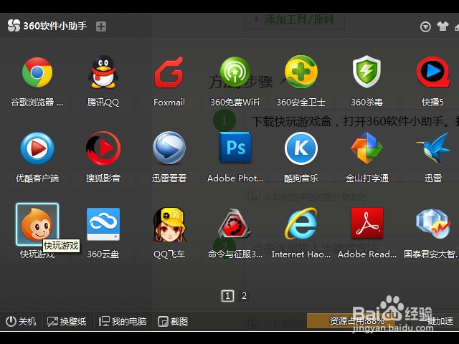Open Adobe Photoshop icon
Screen dimensions: 459x344
235,148
